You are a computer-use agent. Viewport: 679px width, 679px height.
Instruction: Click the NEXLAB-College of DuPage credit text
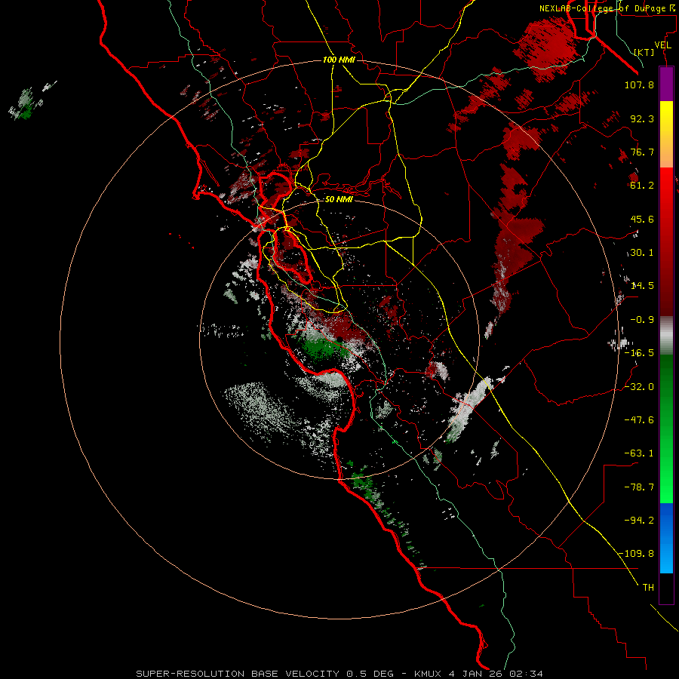[x=607, y=8]
